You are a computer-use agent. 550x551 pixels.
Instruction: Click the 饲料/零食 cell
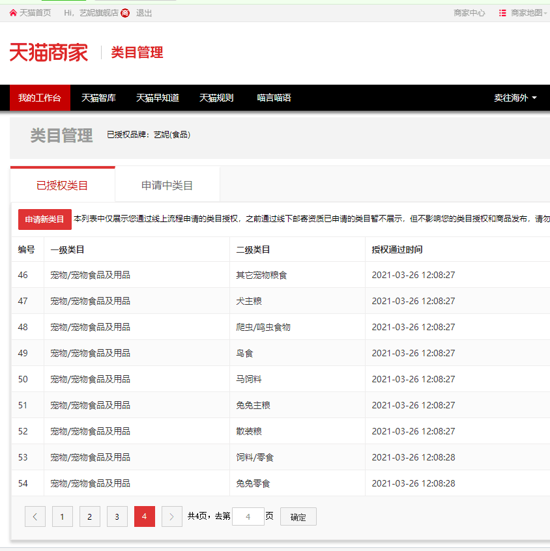255,457
